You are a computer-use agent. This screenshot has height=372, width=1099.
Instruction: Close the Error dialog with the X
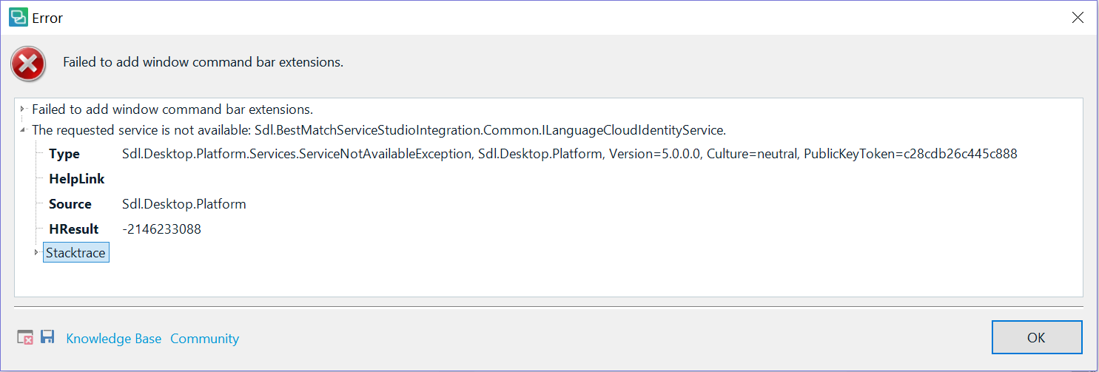click(1078, 18)
